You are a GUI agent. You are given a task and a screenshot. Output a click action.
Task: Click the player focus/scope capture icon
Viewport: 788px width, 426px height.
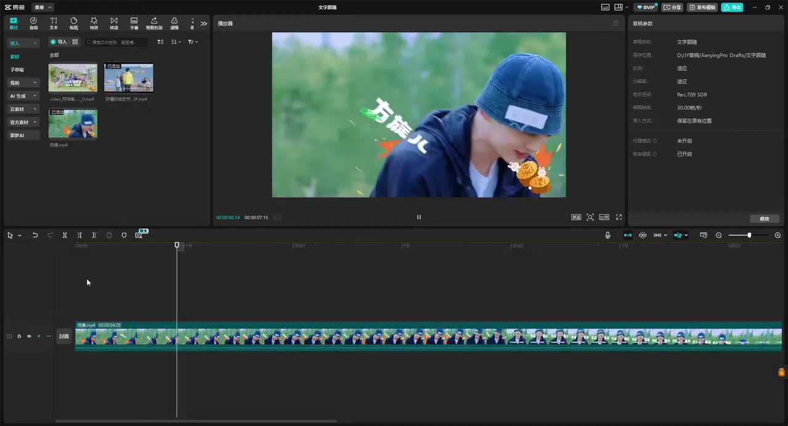[x=590, y=217]
